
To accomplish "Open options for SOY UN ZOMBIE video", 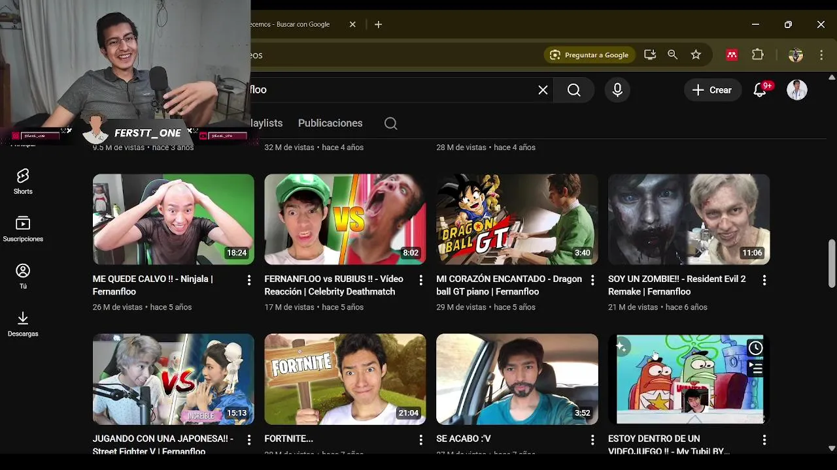I will [764, 280].
